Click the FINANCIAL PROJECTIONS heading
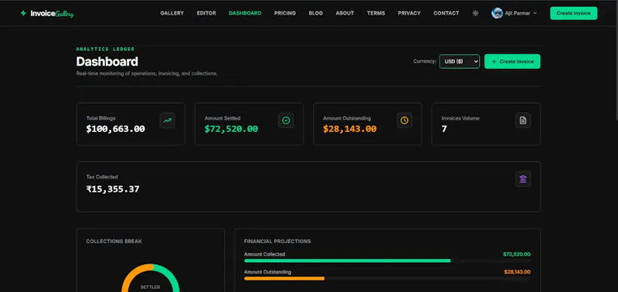The height and width of the screenshot is (292, 618). (x=277, y=241)
